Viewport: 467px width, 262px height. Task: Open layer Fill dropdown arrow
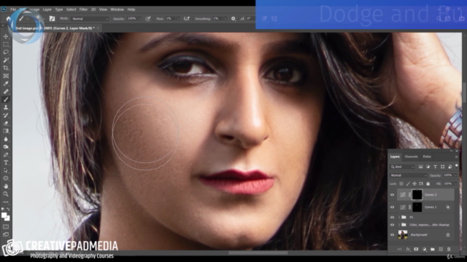[x=455, y=184]
